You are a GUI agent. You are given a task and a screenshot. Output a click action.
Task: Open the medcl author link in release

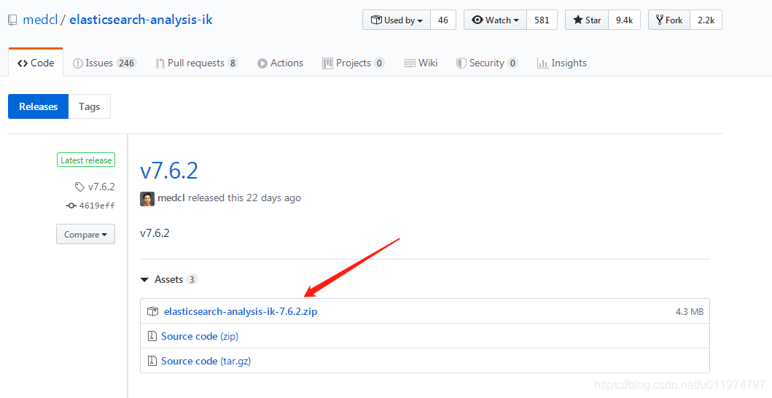171,198
